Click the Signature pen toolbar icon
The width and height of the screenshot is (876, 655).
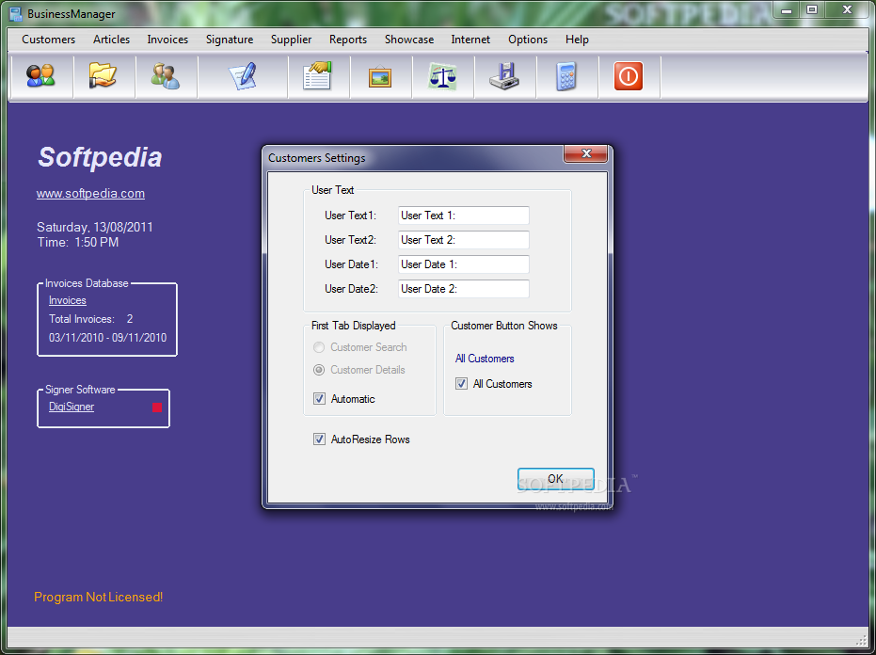pyautogui.click(x=243, y=76)
